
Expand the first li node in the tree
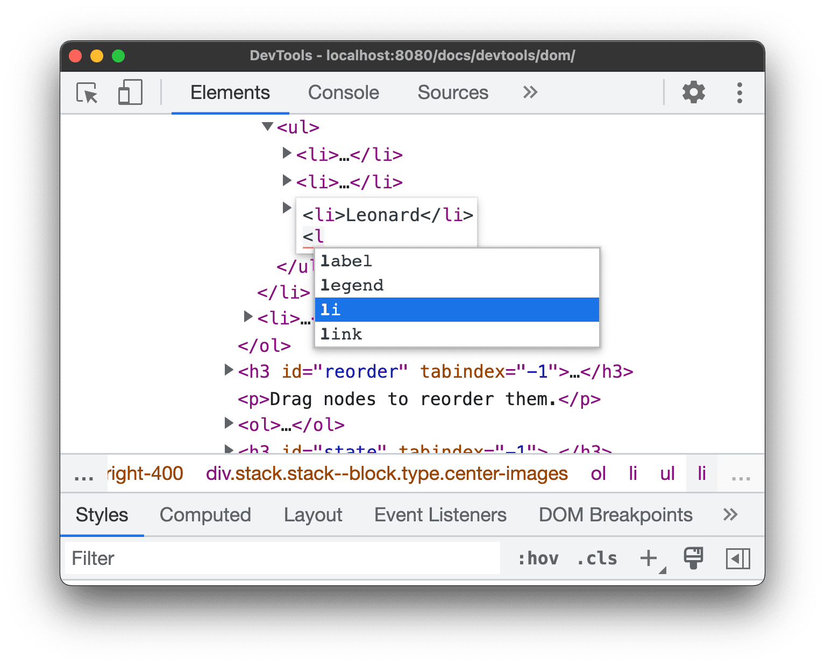tap(287, 153)
